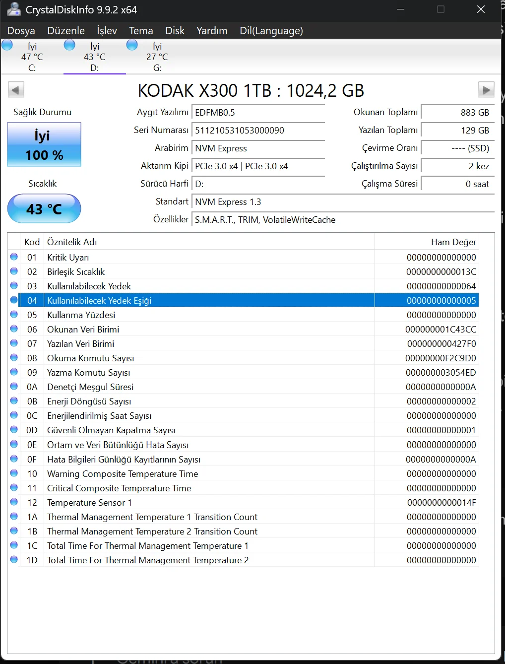Go to next disk with right arrow
The width and height of the screenshot is (505, 664).
486,90
